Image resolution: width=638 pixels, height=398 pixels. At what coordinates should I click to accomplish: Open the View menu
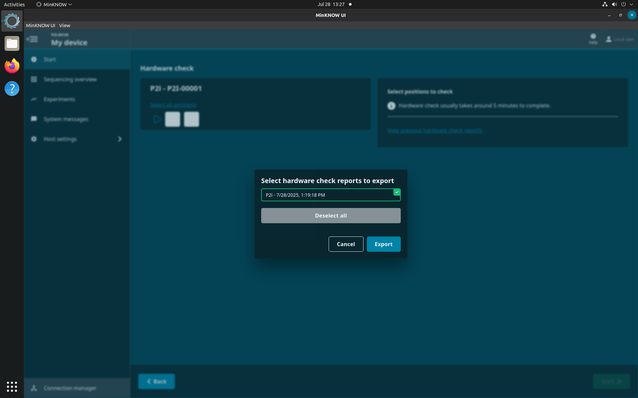pyautogui.click(x=64, y=26)
